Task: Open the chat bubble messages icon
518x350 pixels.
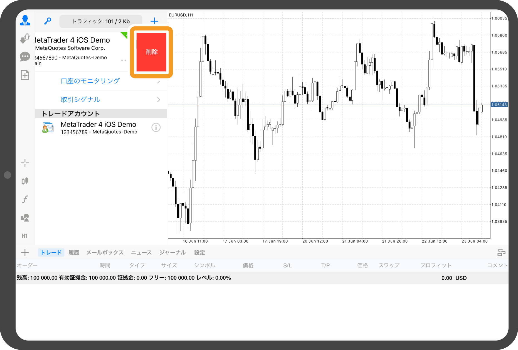Action: (x=25, y=57)
